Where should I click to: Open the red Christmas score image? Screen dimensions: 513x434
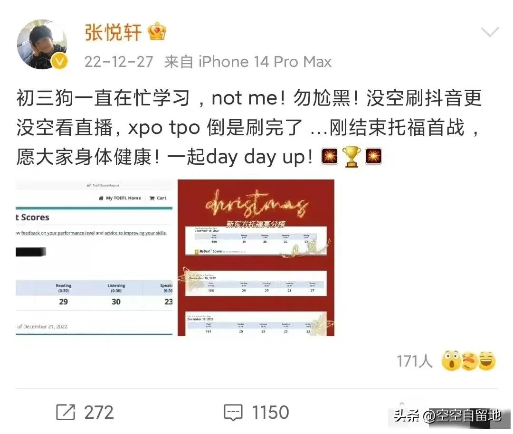point(256,257)
